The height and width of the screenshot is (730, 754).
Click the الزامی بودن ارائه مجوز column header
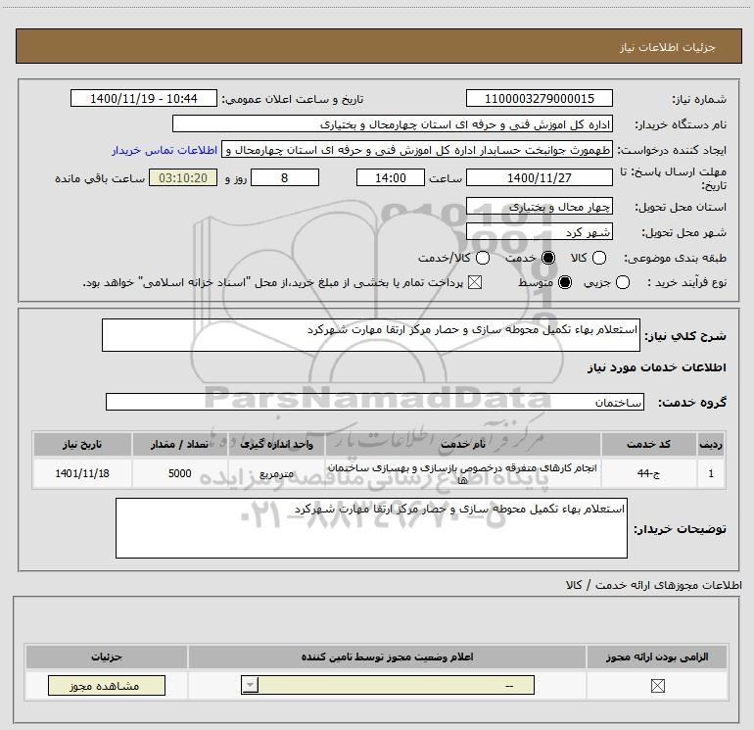(x=657, y=657)
